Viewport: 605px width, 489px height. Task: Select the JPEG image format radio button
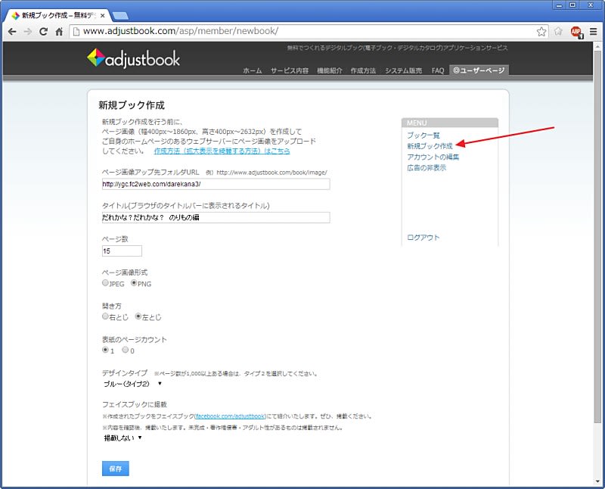pos(105,283)
